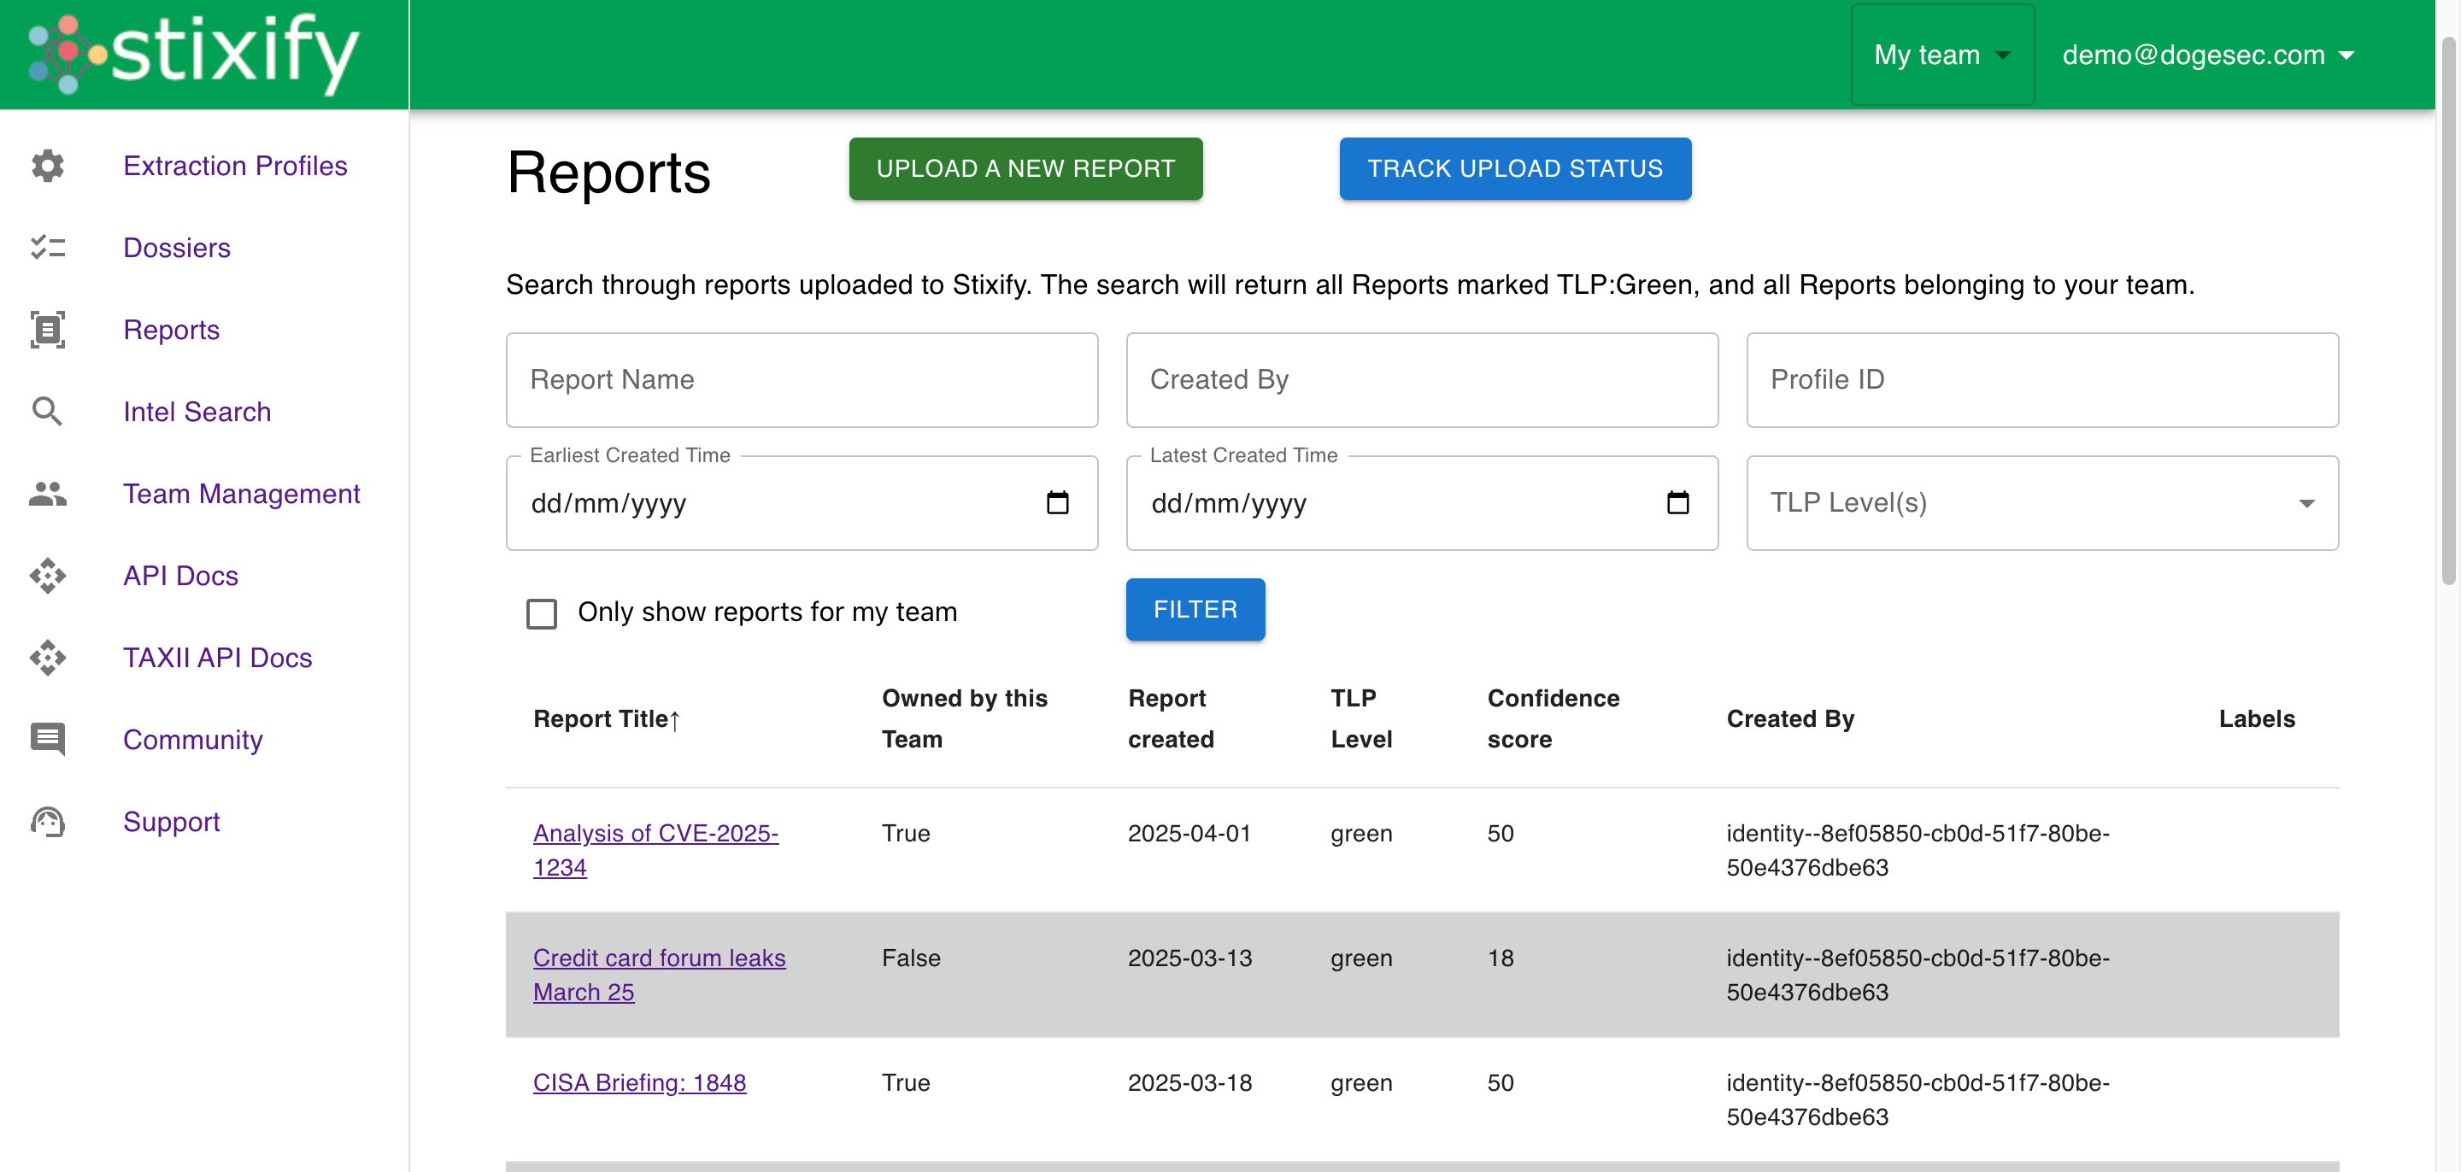The width and height of the screenshot is (2461, 1172).
Task: Open Latest Created Time calendar picker
Action: [x=1678, y=502]
